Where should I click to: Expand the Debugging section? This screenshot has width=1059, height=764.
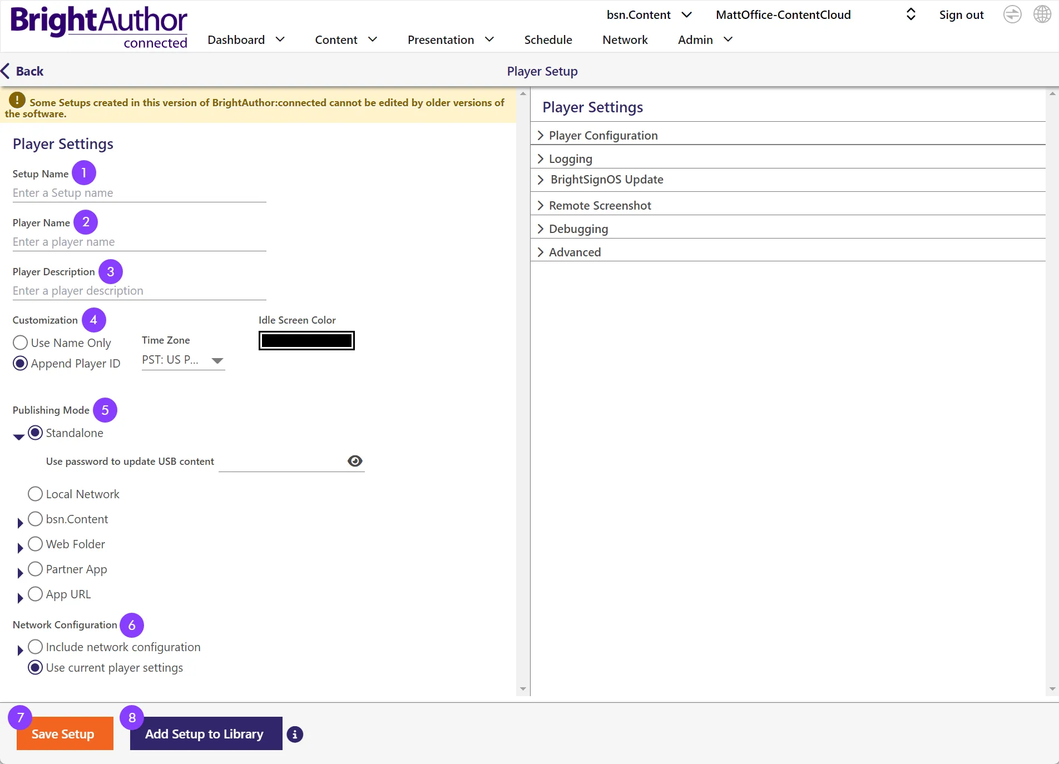click(788, 229)
